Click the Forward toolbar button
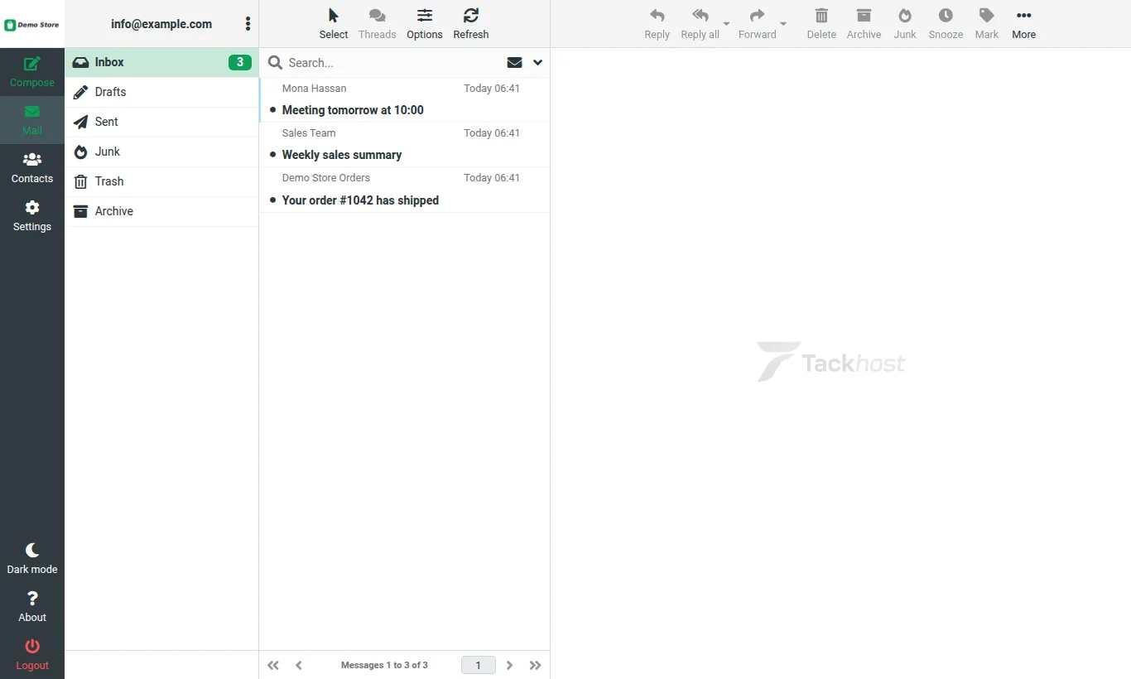 pyautogui.click(x=758, y=24)
